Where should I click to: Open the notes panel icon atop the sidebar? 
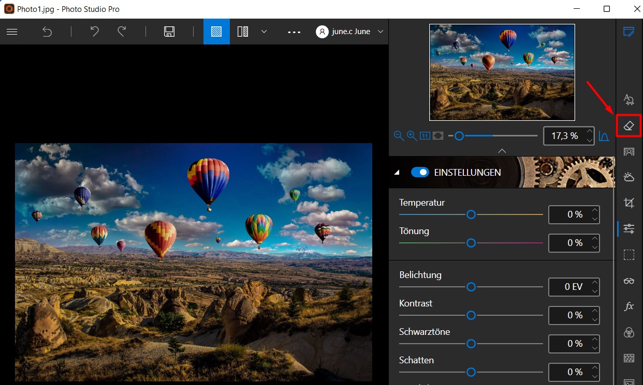point(629,32)
